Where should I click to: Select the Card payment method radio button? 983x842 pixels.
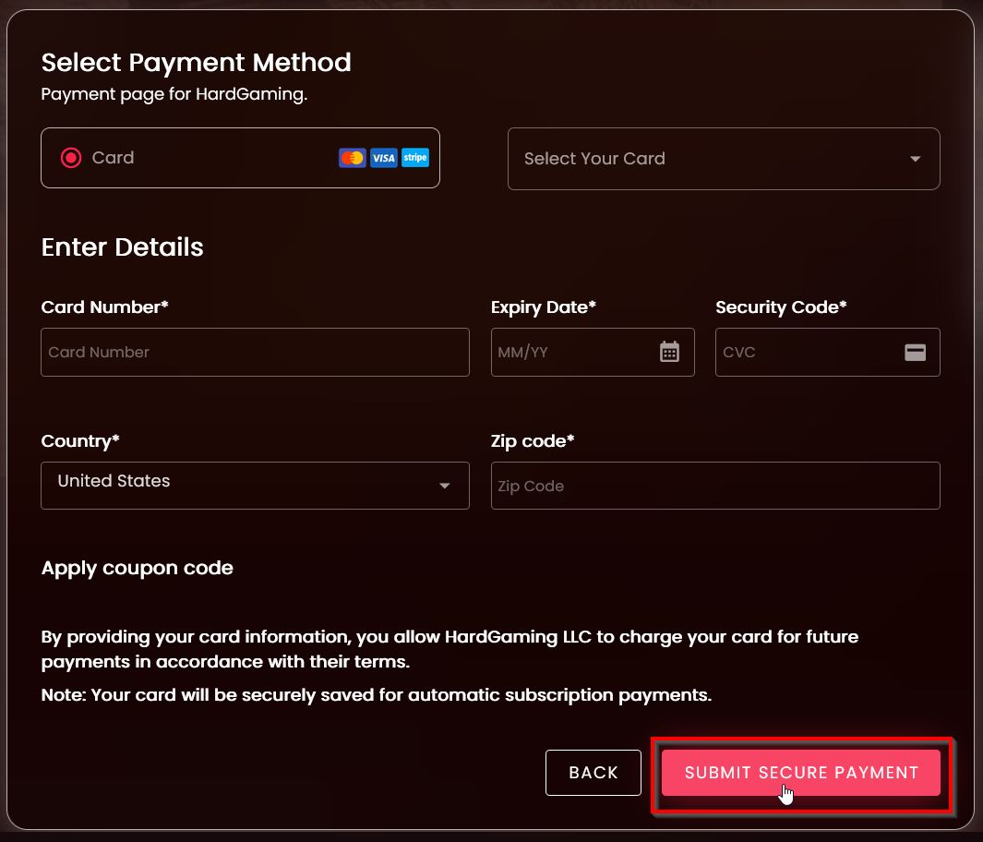[x=70, y=157]
